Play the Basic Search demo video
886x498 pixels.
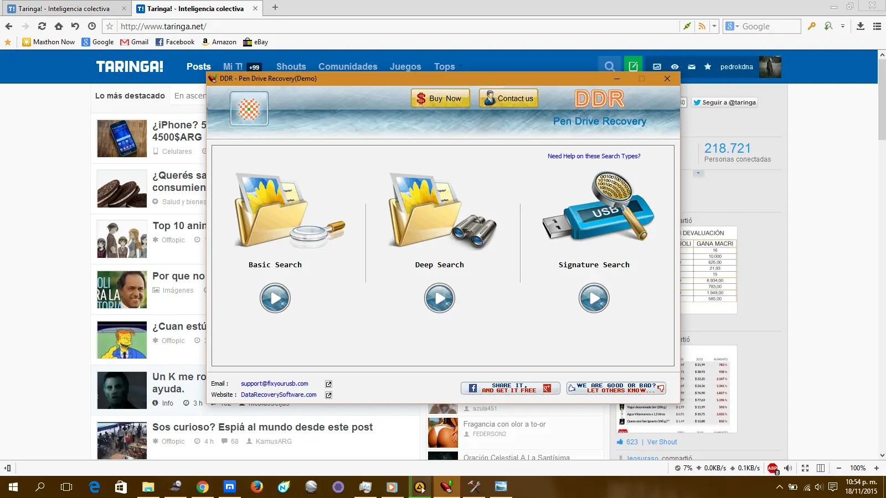click(x=275, y=298)
